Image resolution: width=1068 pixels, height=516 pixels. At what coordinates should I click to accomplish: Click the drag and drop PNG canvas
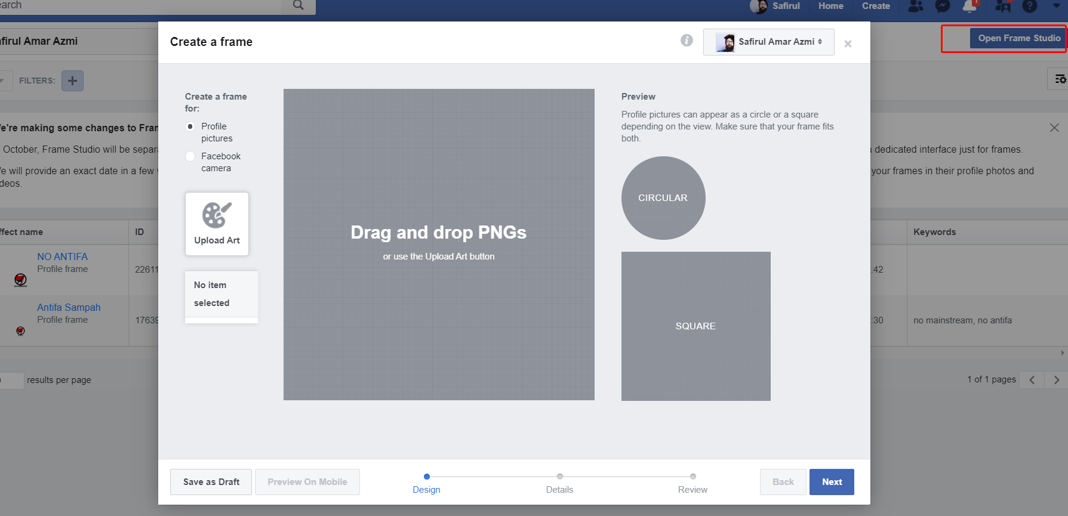[439, 245]
